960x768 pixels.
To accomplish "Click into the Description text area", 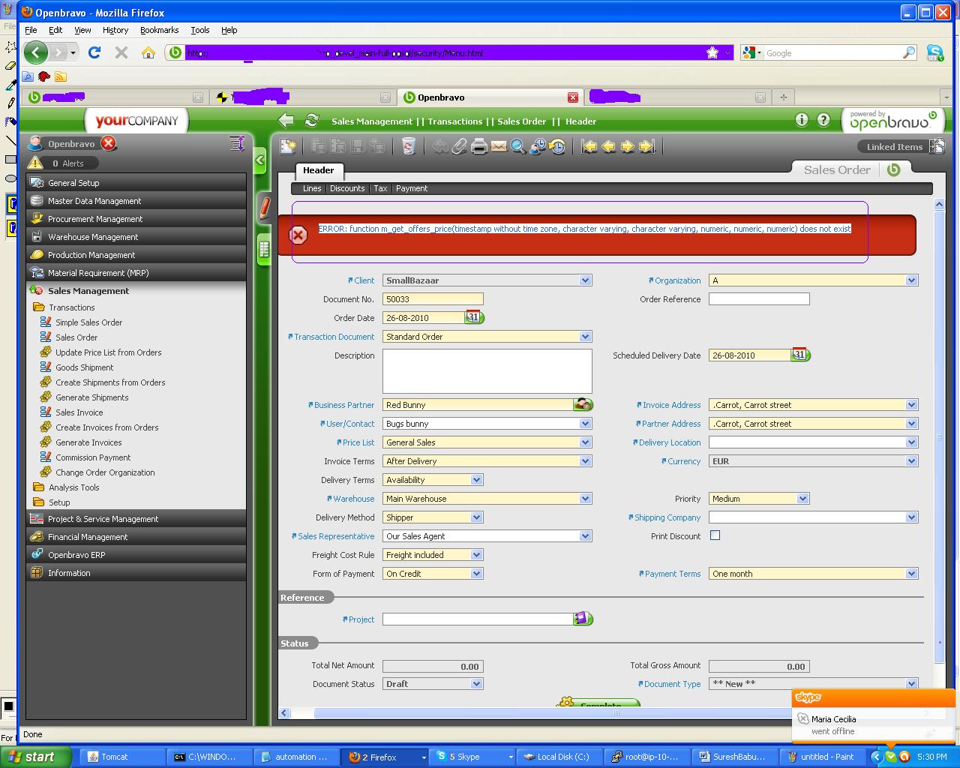I will pos(487,371).
